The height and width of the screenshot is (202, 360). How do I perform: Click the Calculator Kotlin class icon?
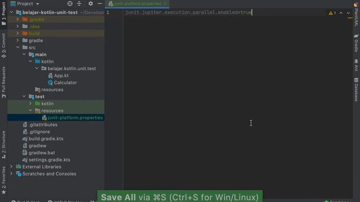click(x=50, y=82)
